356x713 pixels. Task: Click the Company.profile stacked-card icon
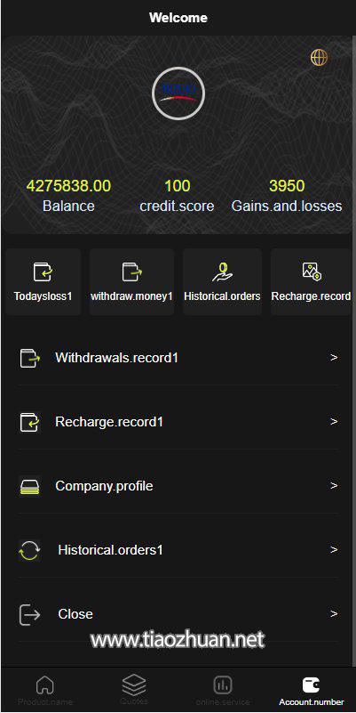30,486
